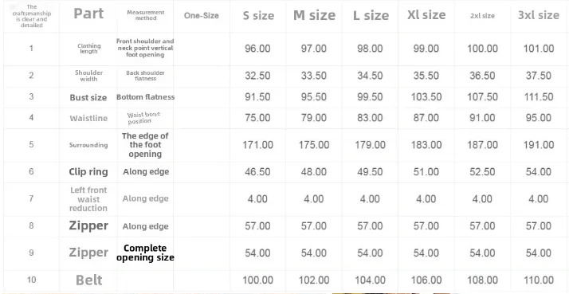The image size is (569, 294).
Task: Select the Waistline row label
Action: [x=88, y=119]
